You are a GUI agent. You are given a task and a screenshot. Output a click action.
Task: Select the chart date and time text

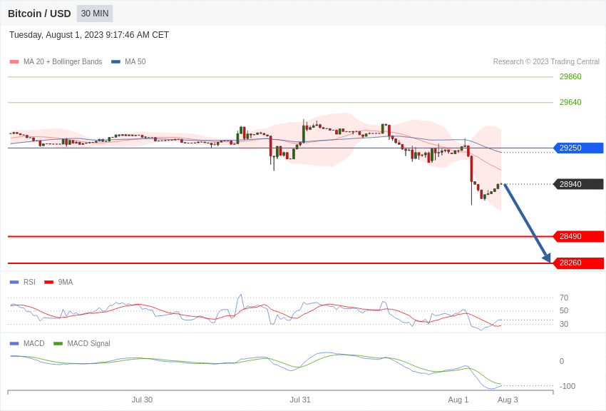click(89, 35)
